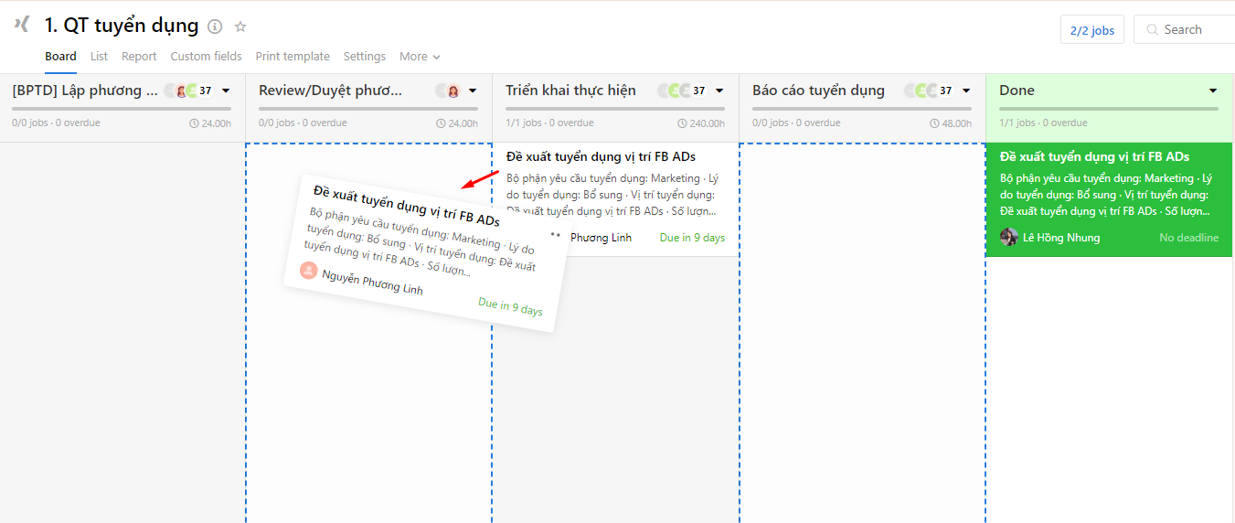Open job card title in Triển khai thực hiện column
The image size is (1235, 523).
601,157
